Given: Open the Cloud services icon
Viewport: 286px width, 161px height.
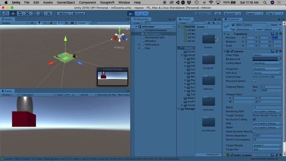Looking at the screenshot, I should (x=218, y=13).
